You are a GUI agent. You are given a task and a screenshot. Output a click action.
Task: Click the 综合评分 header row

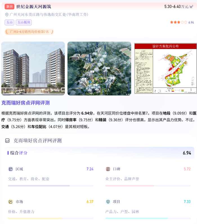99,153
